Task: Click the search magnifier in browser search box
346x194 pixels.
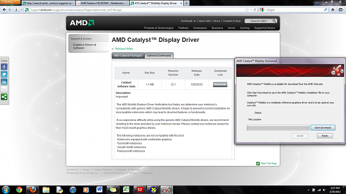Action: click(326, 10)
